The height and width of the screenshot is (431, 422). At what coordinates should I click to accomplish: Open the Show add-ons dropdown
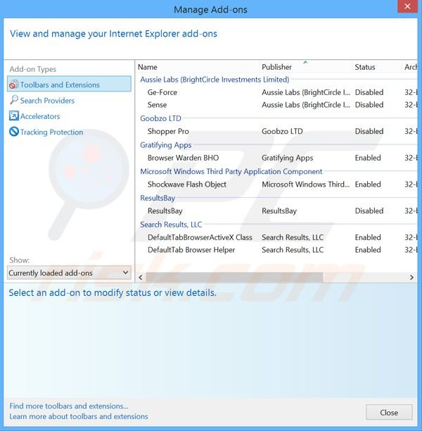click(69, 273)
